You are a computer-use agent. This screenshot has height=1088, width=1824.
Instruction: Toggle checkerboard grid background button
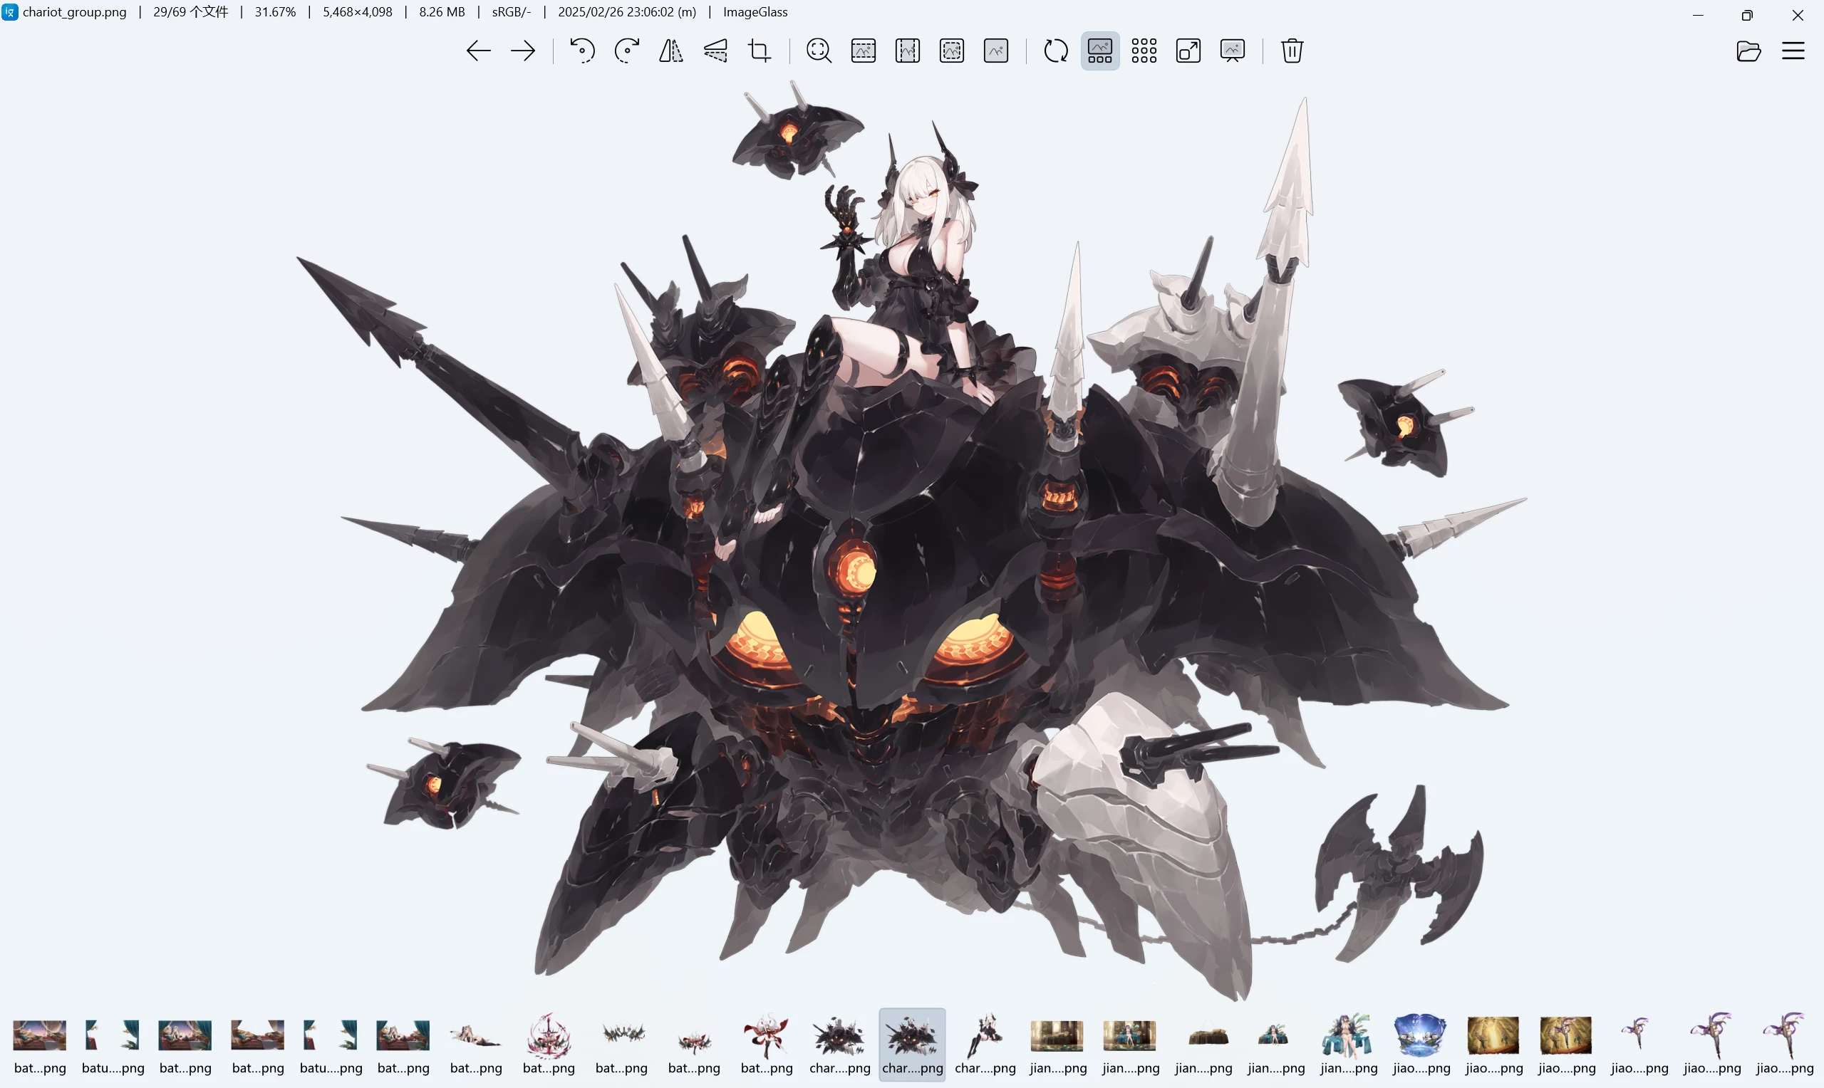pos(1144,51)
